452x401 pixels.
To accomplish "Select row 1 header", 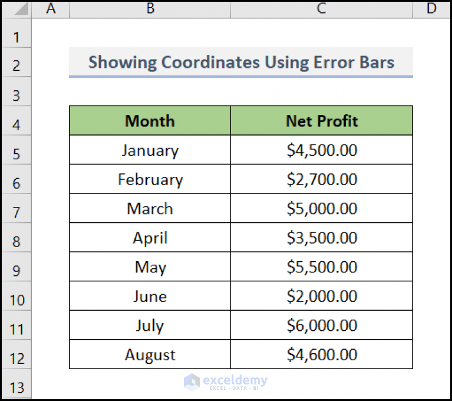I will (x=17, y=33).
